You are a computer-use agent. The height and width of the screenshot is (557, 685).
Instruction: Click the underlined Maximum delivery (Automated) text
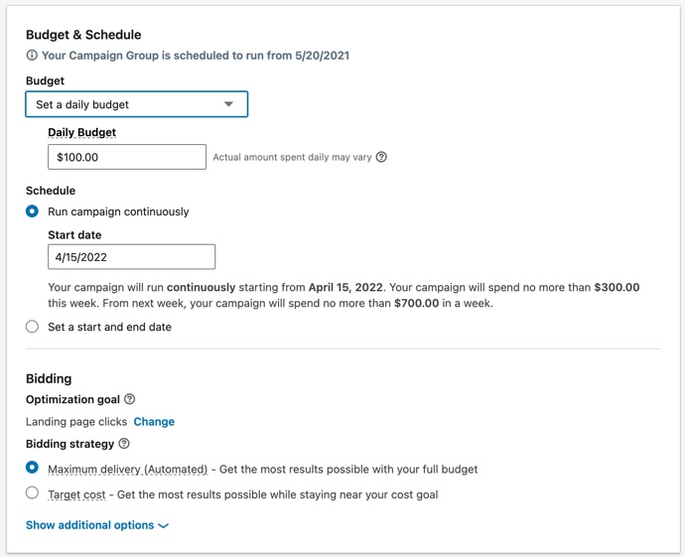coord(127,470)
